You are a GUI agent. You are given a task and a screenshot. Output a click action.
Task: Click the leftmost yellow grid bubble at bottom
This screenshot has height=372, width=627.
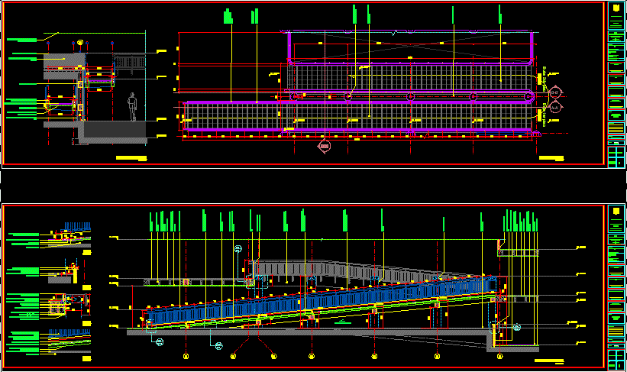coord(186,356)
